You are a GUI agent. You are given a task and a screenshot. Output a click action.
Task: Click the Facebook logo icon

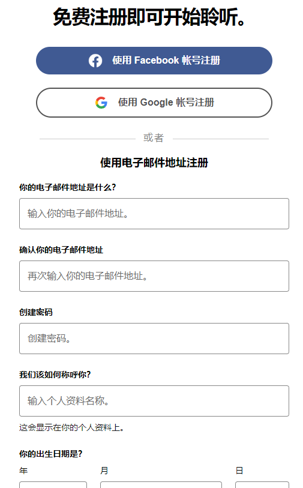tap(95, 61)
